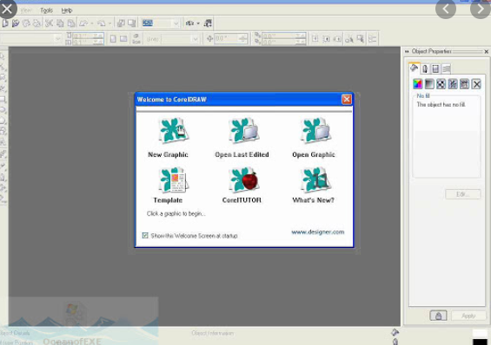The width and height of the screenshot is (491, 345).
Task: Click the New Graphic icon
Action: pyautogui.click(x=174, y=131)
